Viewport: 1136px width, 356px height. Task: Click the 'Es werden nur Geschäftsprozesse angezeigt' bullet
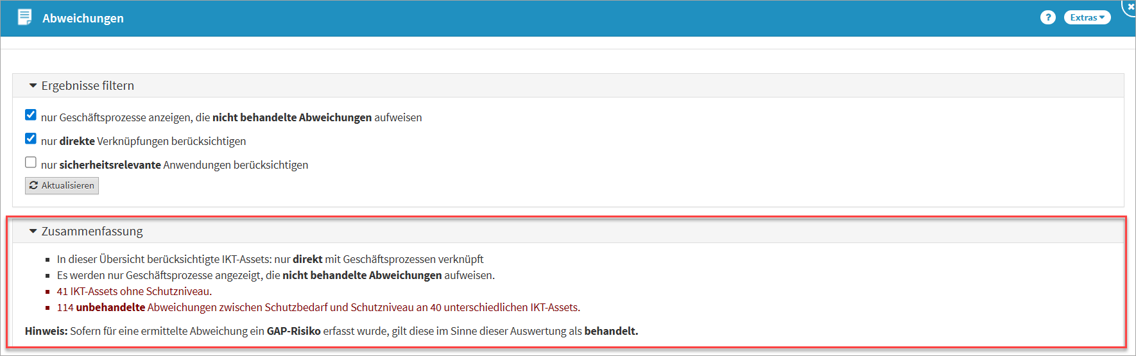click(x=275, y=275)
